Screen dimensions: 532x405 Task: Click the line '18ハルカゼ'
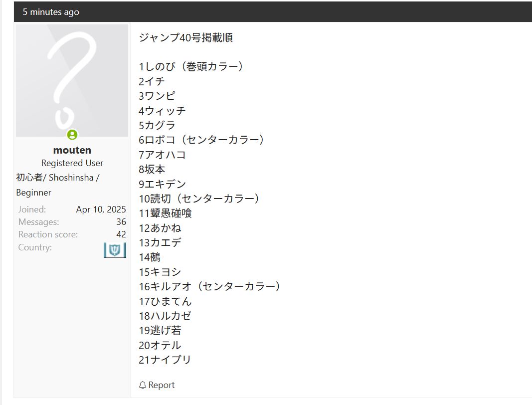(165, 316)
